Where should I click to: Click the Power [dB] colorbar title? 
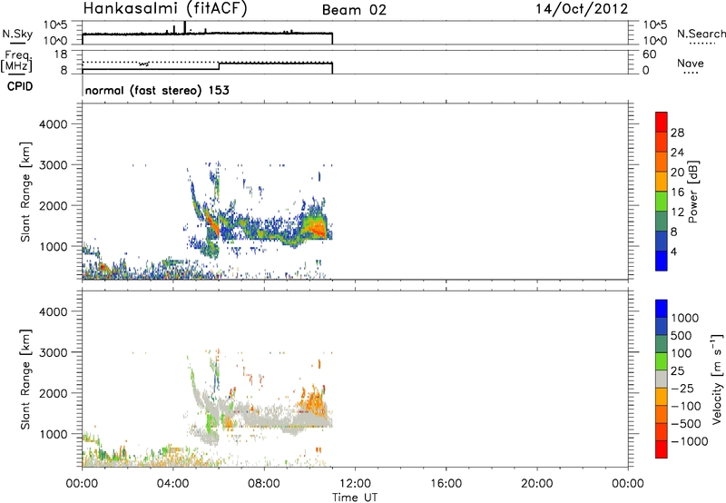coord(692,192)
